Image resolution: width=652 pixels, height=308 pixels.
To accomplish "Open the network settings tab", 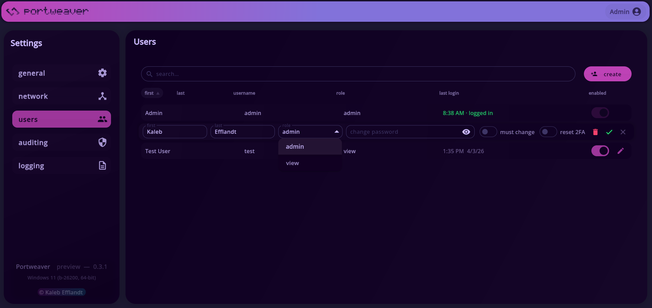I will point(62,96).
